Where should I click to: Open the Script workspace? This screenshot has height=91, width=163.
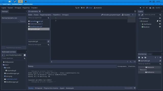click(89, 8)
